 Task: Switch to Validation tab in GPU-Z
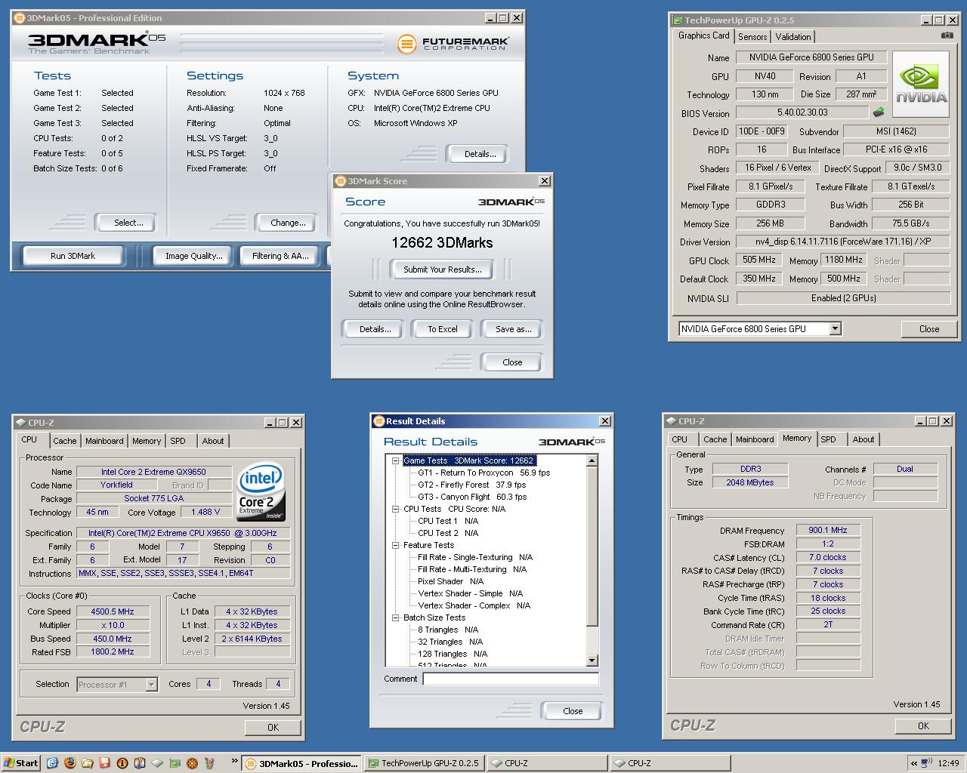793,37
